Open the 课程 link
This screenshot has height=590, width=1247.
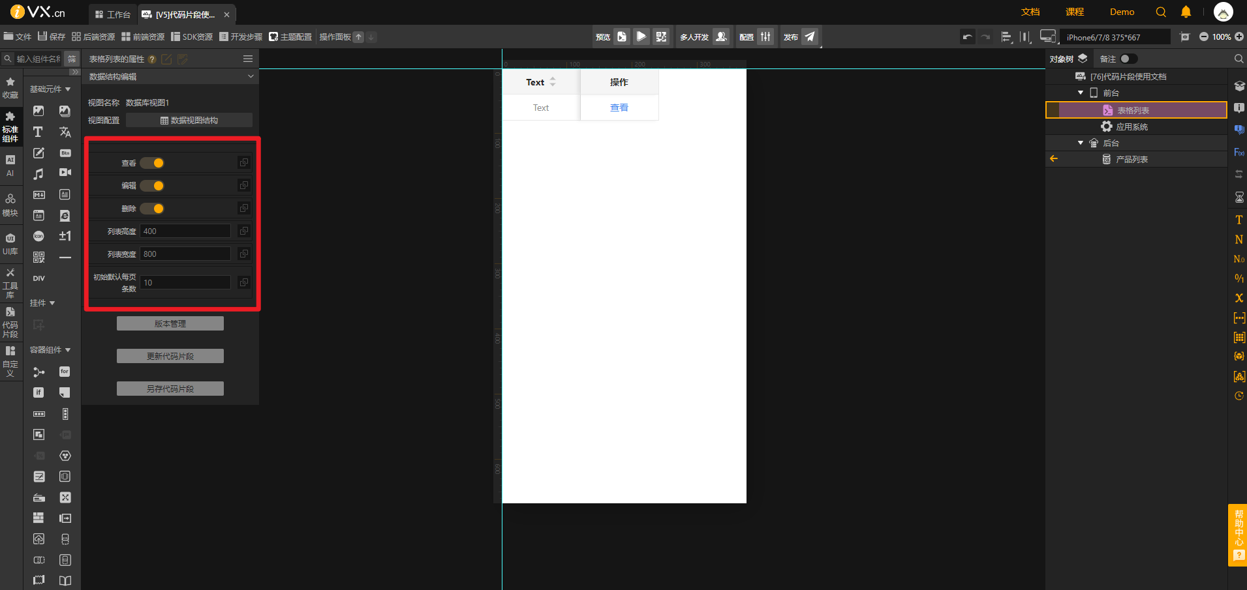point(1075,12)
